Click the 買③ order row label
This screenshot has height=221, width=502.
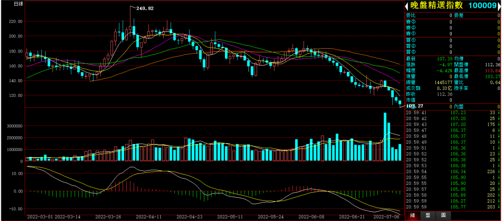(410, 52)
